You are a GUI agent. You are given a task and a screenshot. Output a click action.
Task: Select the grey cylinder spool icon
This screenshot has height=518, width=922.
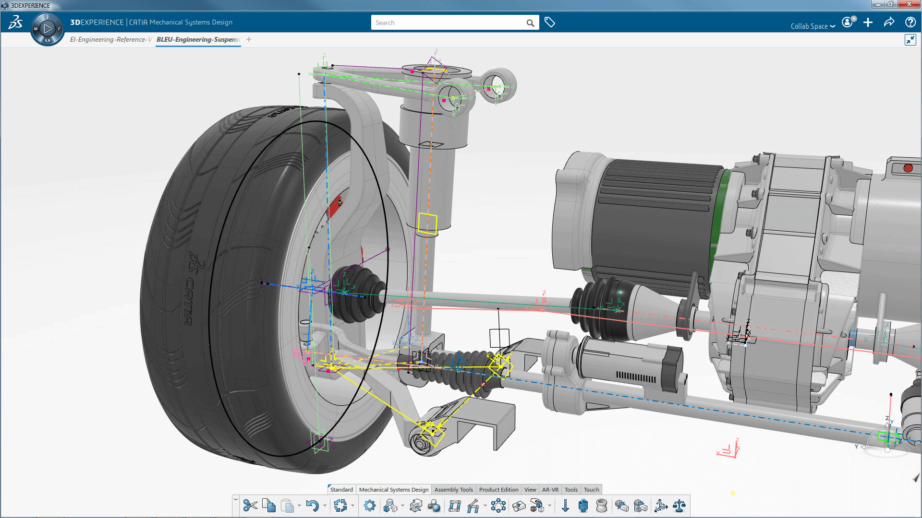pos(601,506)
